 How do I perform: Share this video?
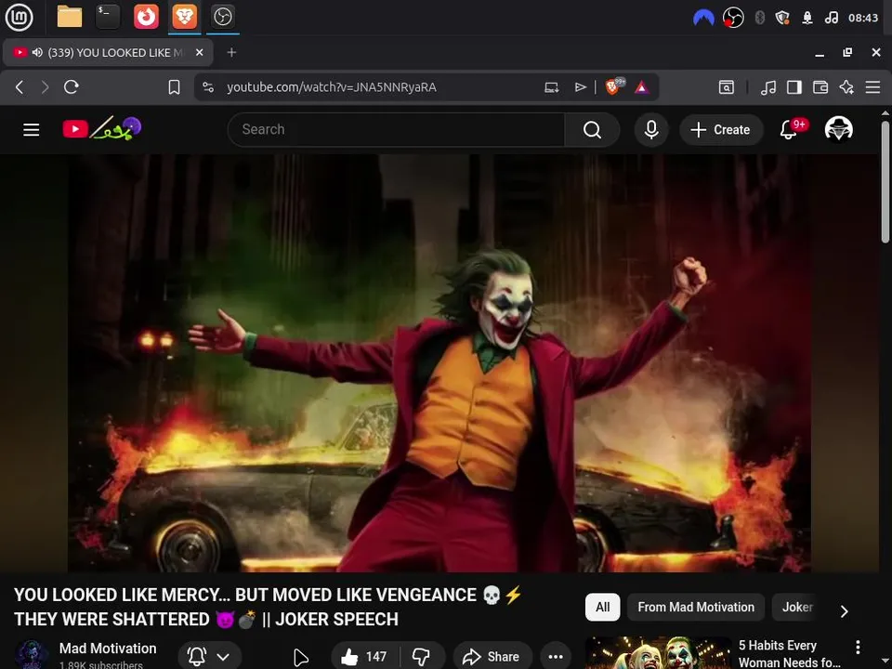[492, 657]
